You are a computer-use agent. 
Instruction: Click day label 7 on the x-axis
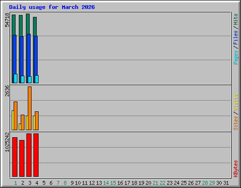[x=58, y=183]
